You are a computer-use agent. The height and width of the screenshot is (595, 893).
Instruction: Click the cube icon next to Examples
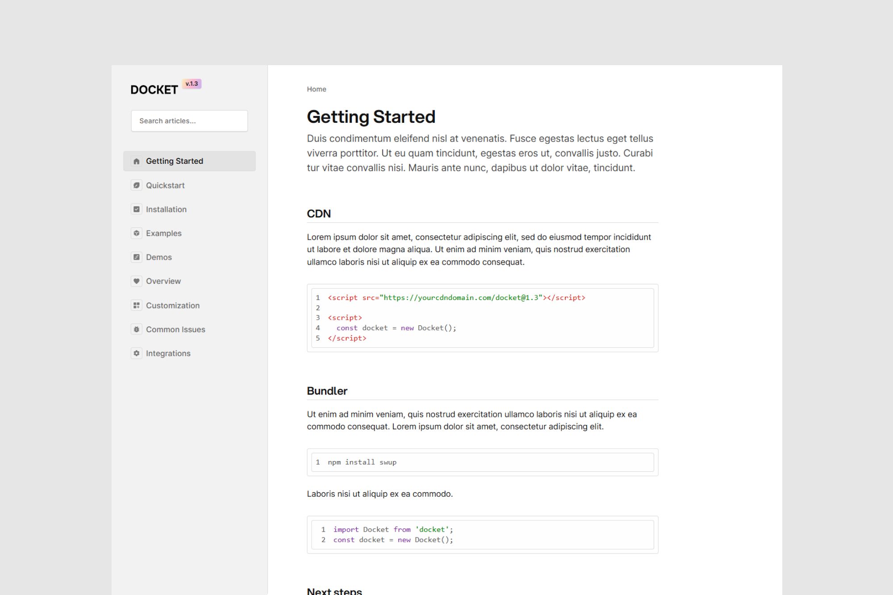tap(137, 233)
